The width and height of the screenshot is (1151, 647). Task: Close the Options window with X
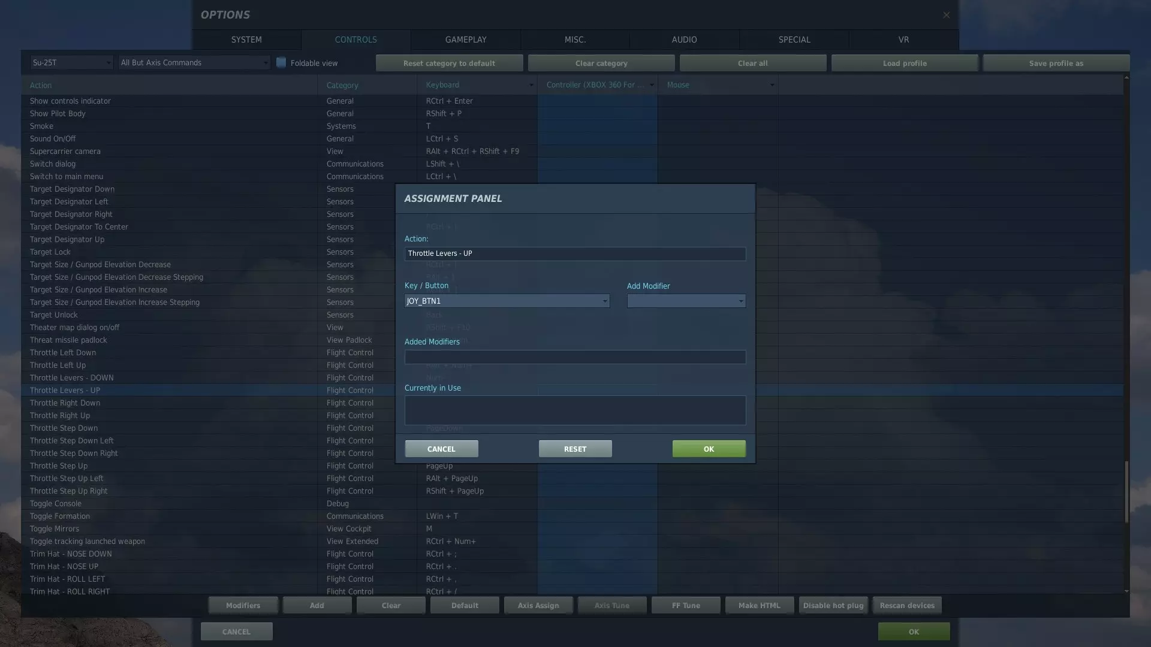click(946, 15)
